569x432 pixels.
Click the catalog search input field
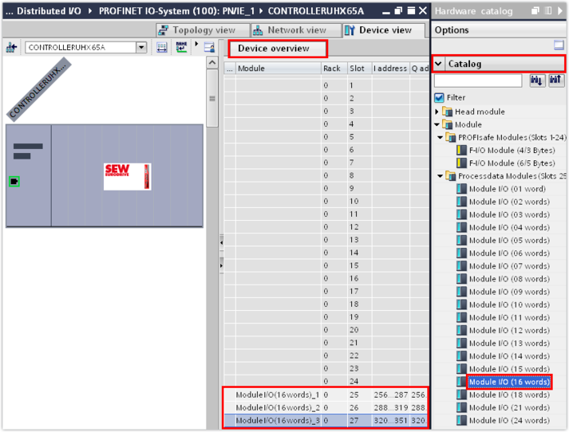coord(477,81)
